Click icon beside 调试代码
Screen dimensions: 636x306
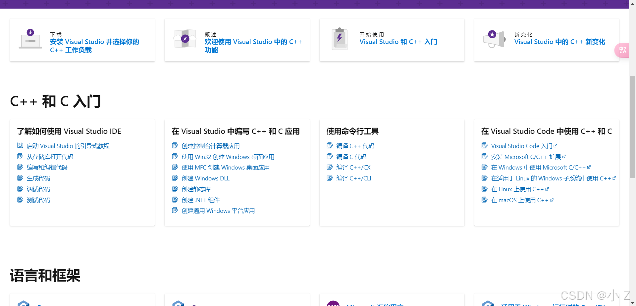point(20,189)
